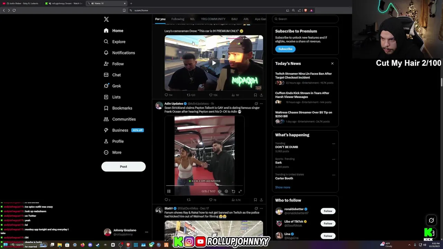Open the Grok floating button
Viewport: 443px width, 249px height.
(431, 220)
